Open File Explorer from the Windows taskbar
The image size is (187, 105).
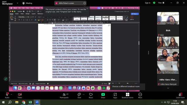point(17,102)
